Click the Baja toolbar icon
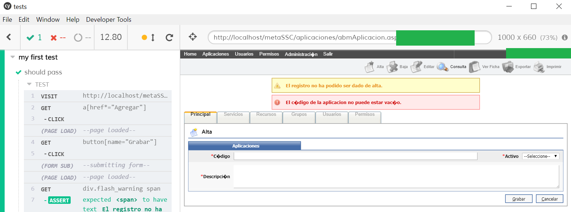571x212 pixels. 392,67
